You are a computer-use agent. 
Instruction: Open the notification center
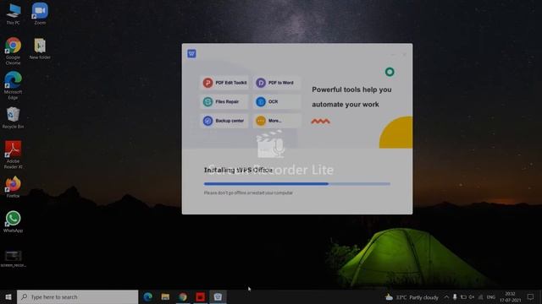(x=531, y=296)
